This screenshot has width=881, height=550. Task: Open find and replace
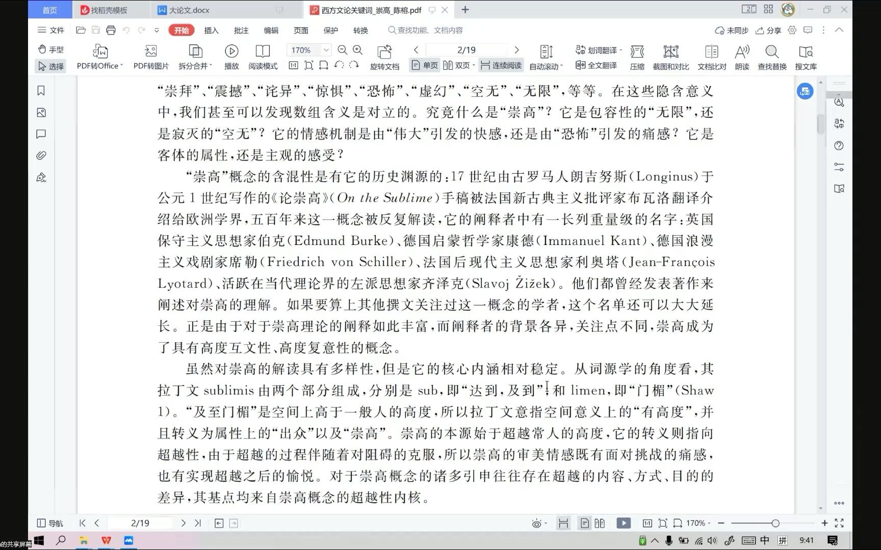pos(772,57)
